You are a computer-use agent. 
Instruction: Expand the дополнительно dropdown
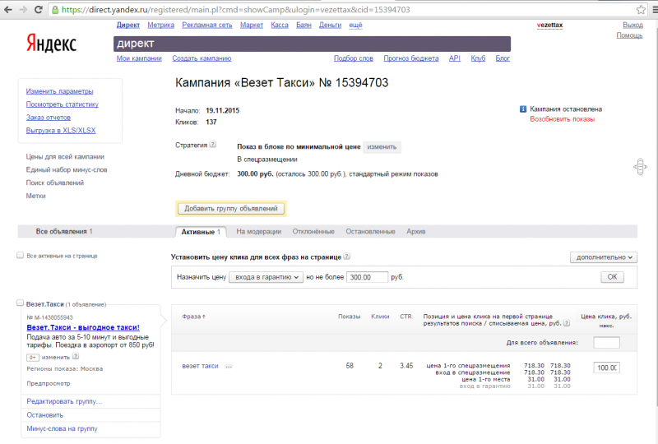(604, 257)
